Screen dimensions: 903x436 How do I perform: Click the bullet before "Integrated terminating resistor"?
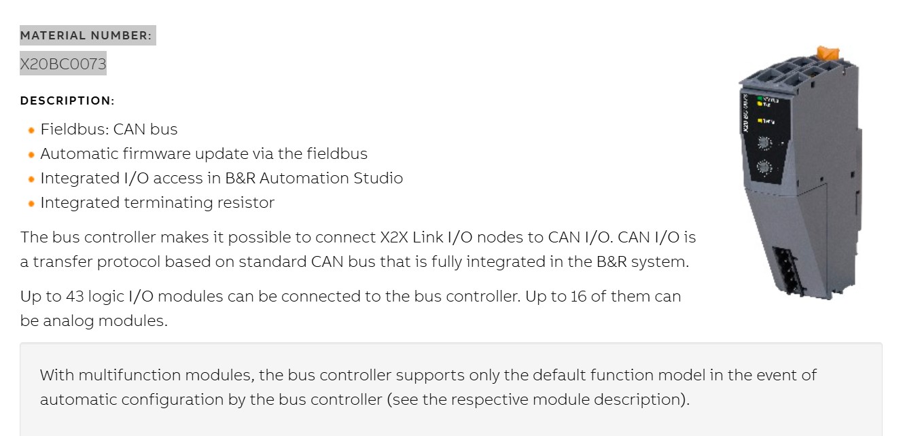coord(31,204)
